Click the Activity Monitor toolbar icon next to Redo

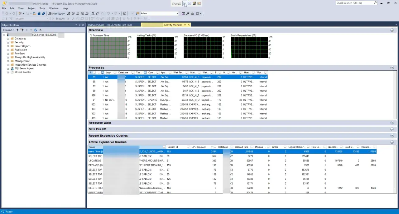124,13
